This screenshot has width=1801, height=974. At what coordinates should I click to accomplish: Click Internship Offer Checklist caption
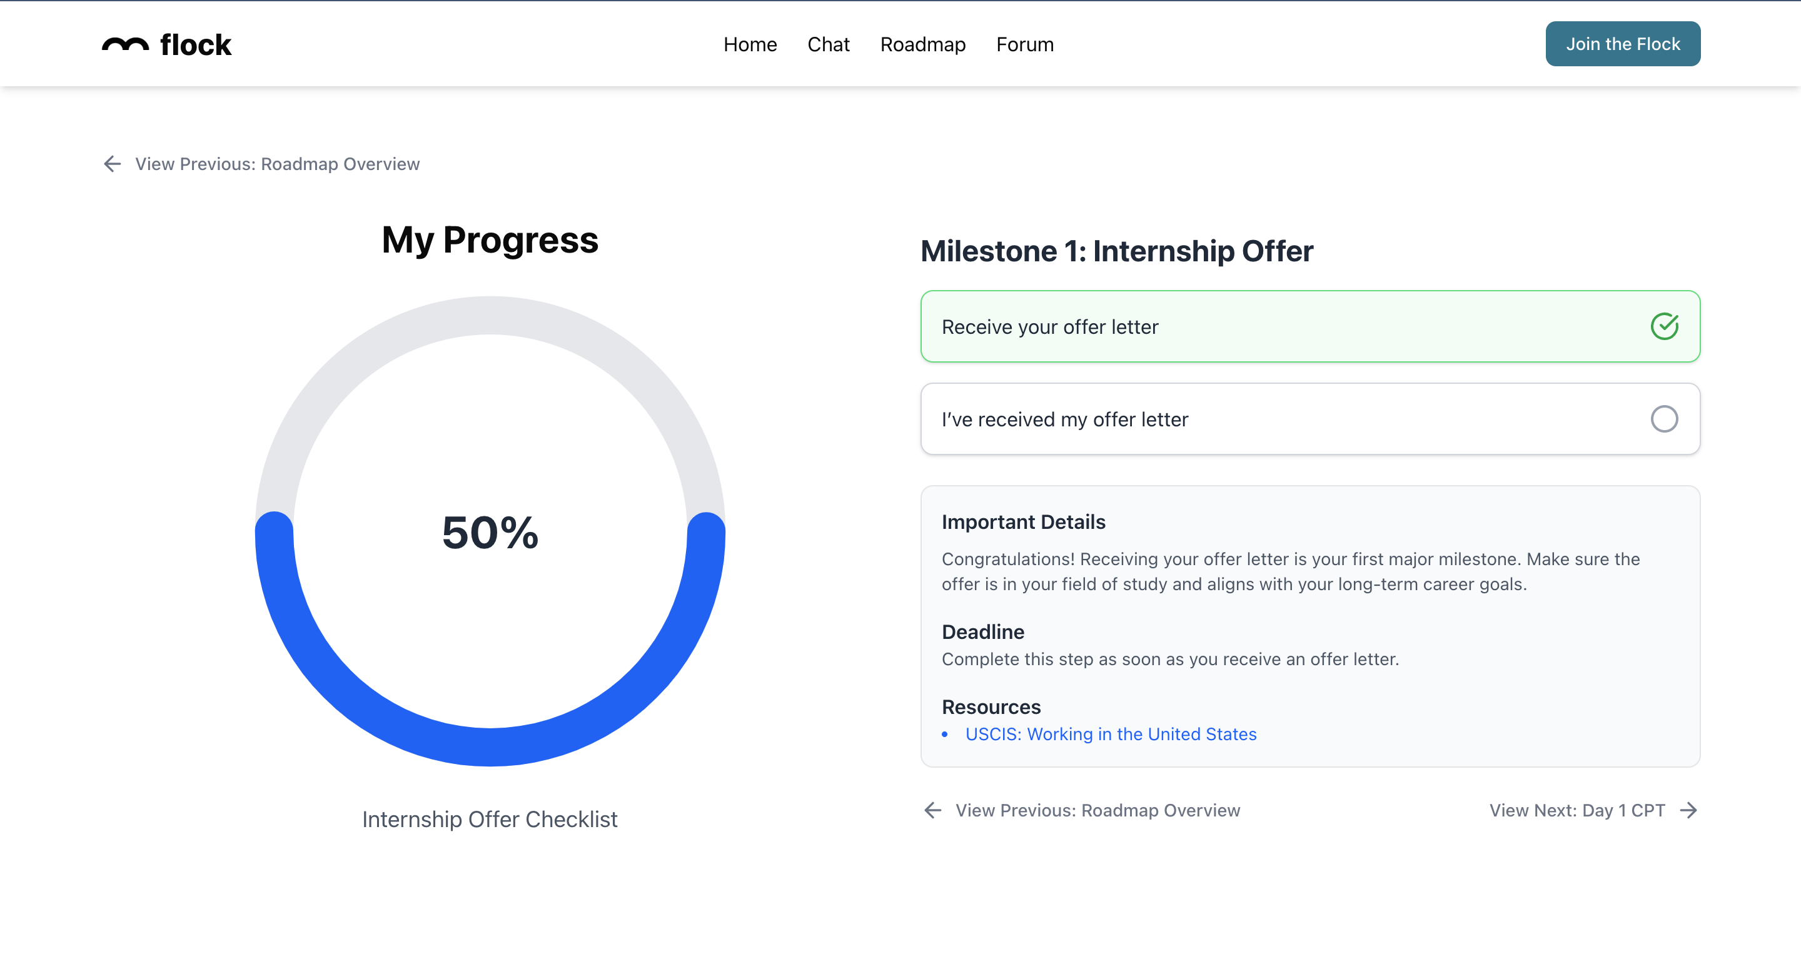tap(490, 819)
